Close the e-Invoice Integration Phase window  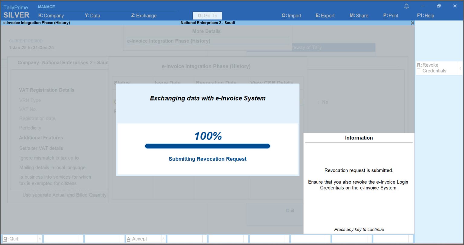click(412, 23)
